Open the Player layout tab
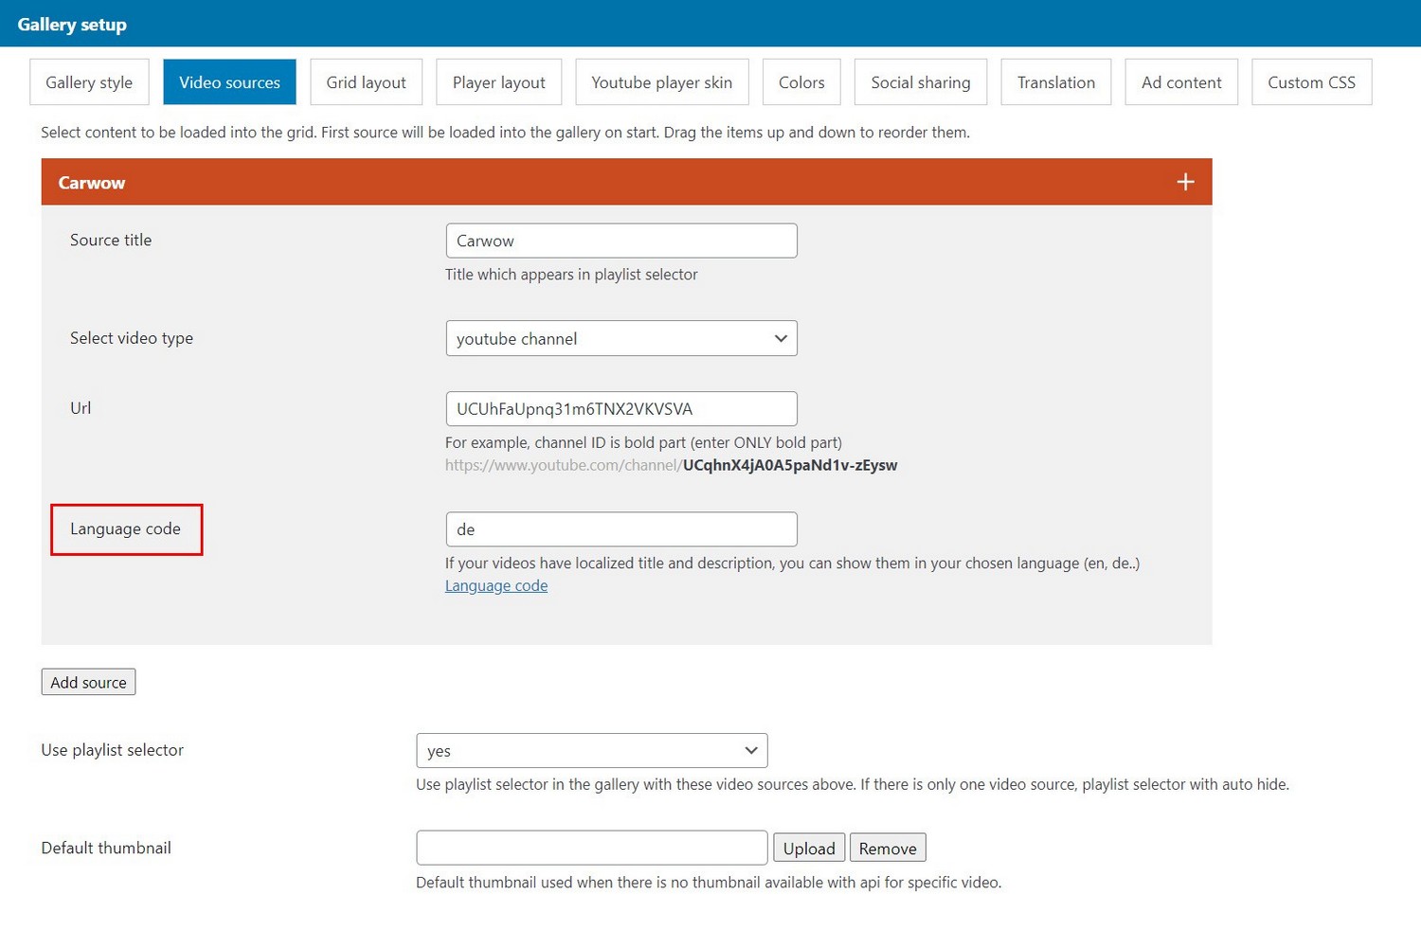 tap(498, 82)
